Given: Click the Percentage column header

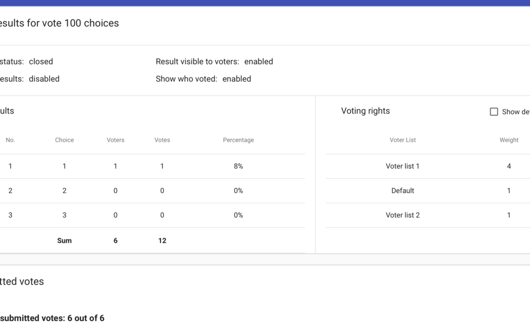Looking at the screenshot, I should tap(238, 140).
